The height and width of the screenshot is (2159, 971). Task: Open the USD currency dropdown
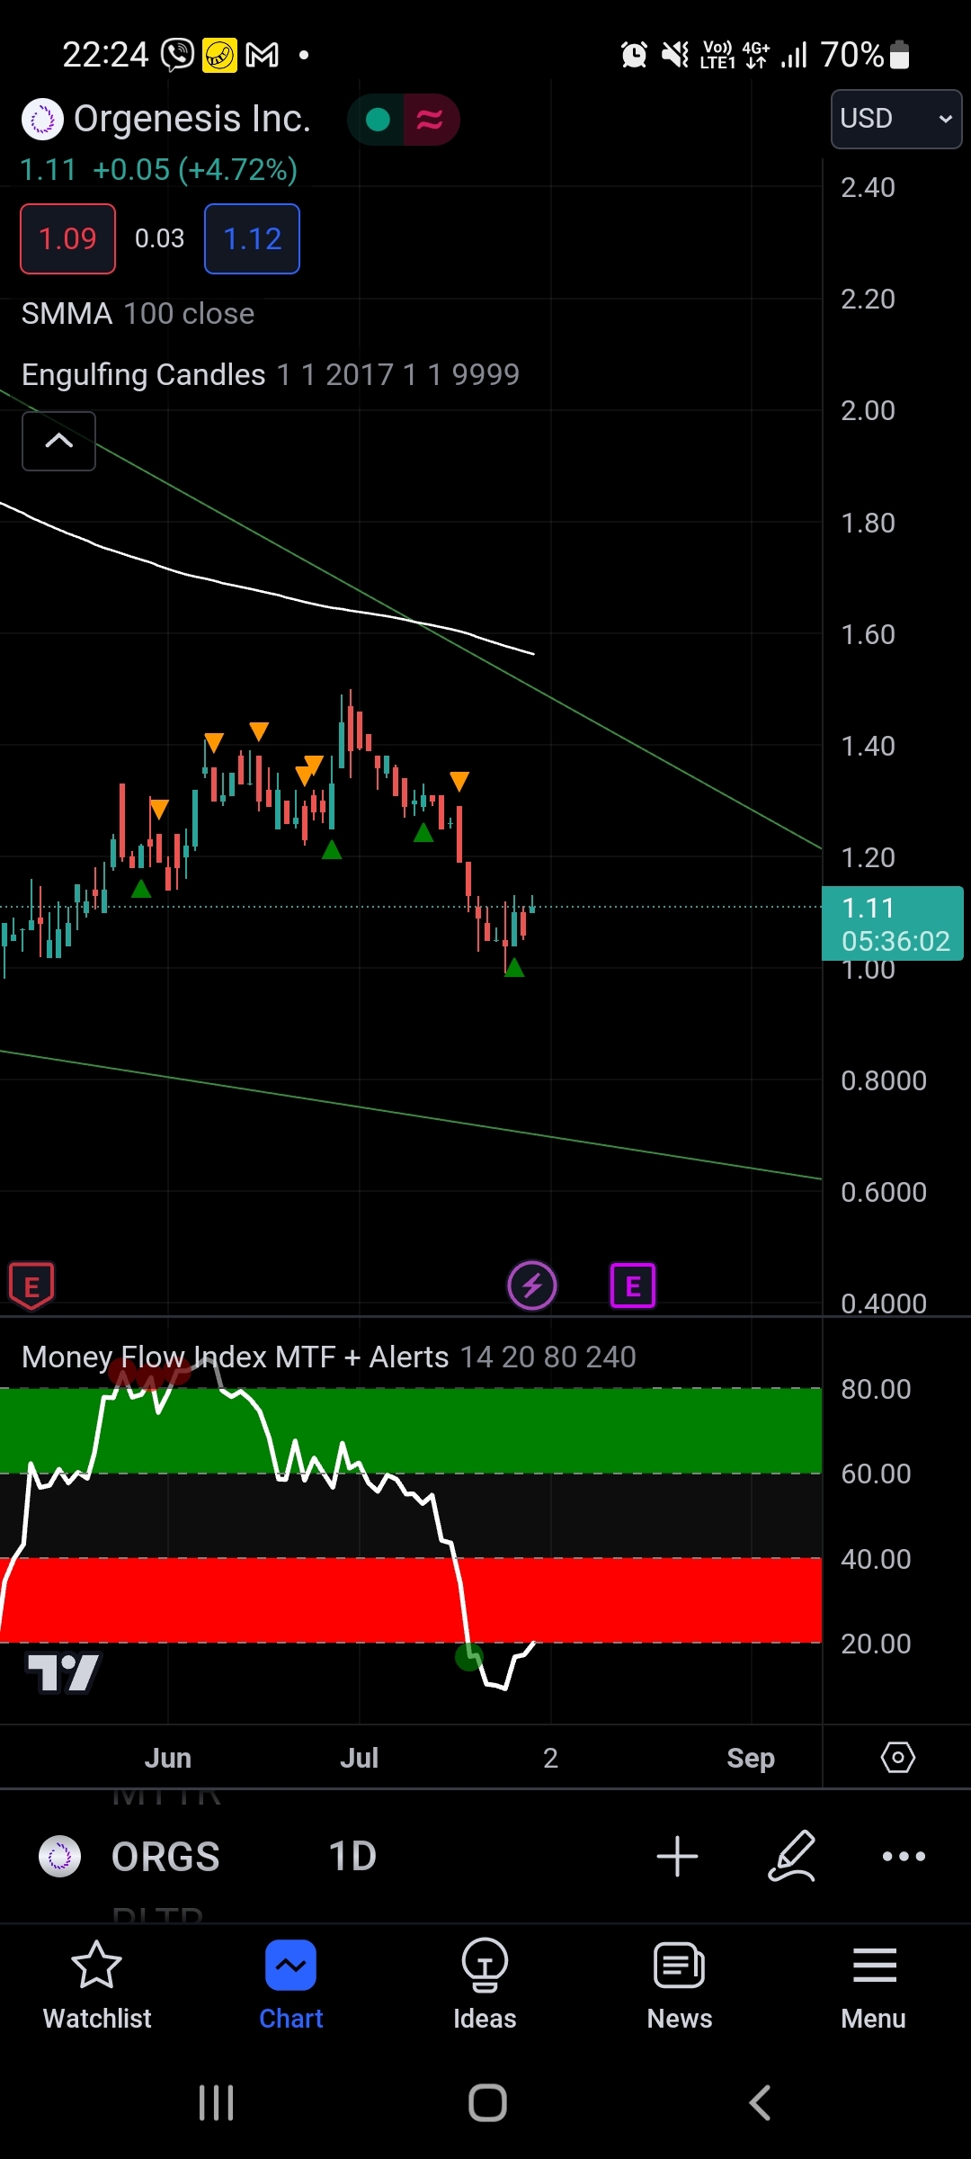895,119
